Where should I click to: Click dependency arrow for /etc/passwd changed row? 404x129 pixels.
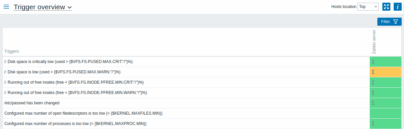coord(373,103)
